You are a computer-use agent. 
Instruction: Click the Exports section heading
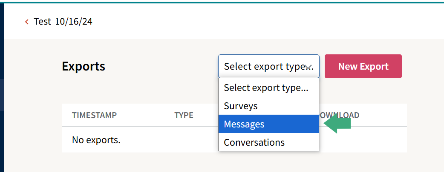pos(84,66)
